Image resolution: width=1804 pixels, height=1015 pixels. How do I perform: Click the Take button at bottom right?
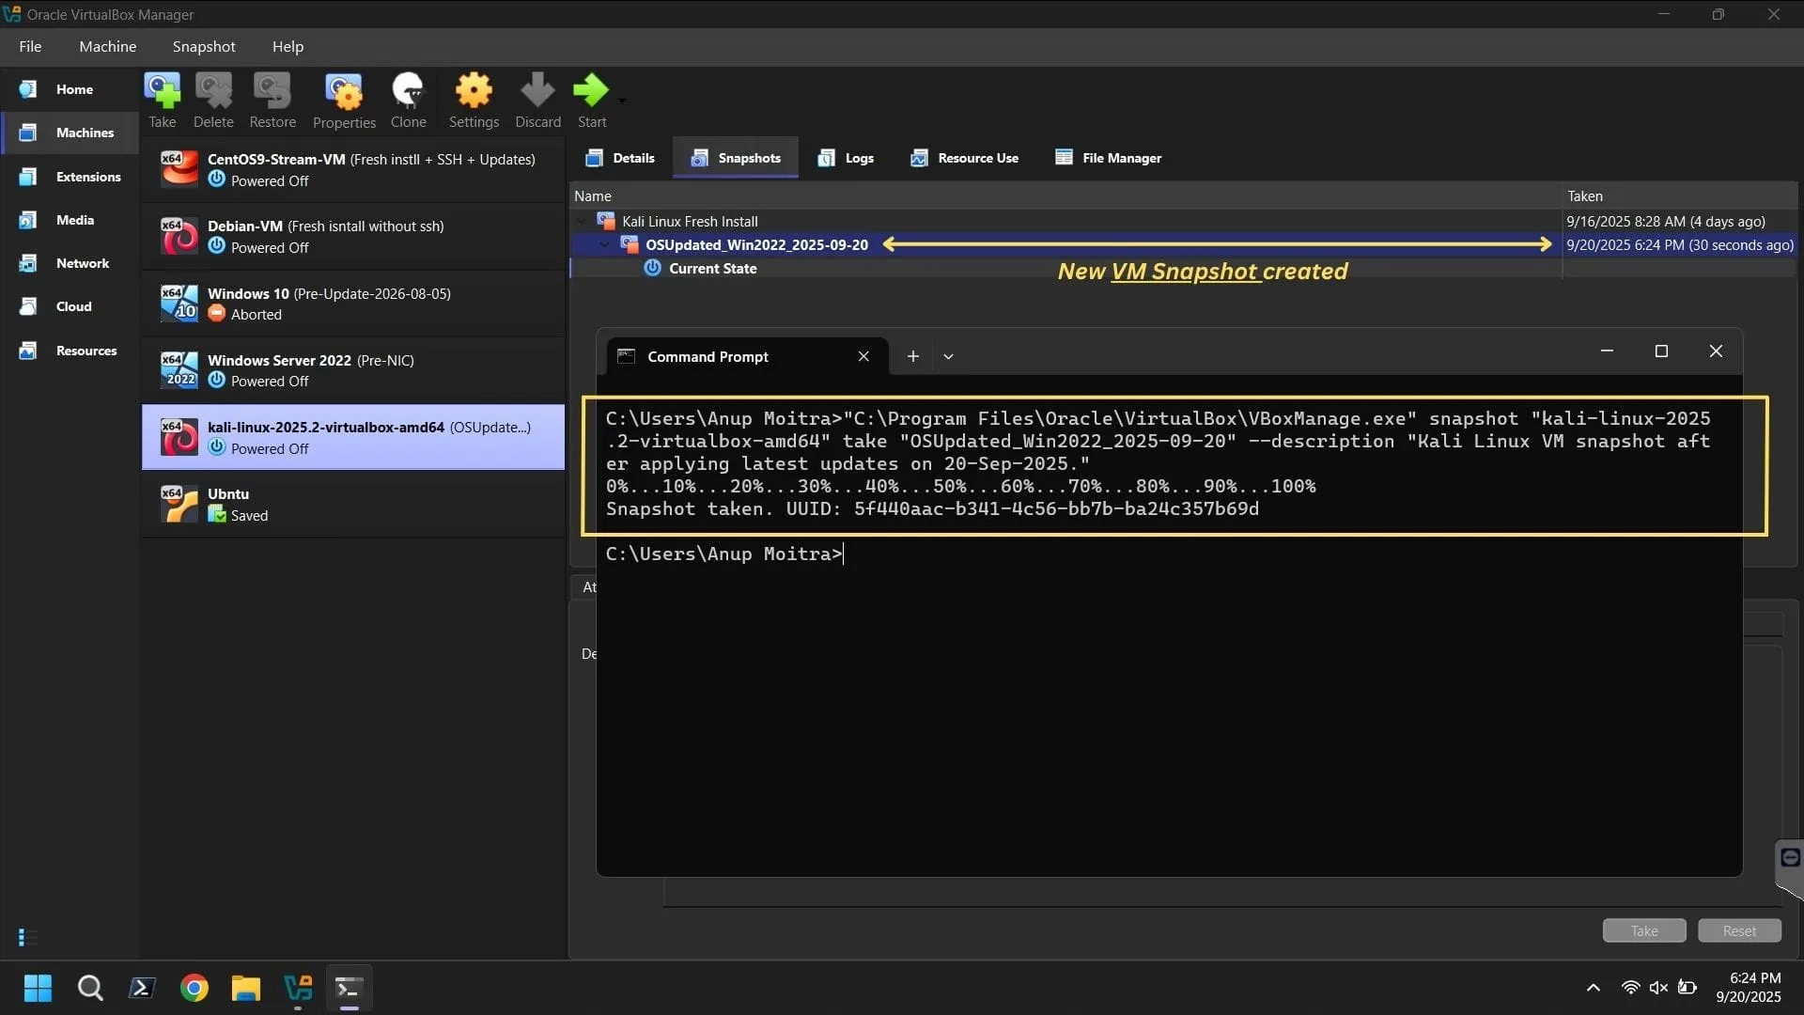pyautogui.click(x=1642, y=929)
